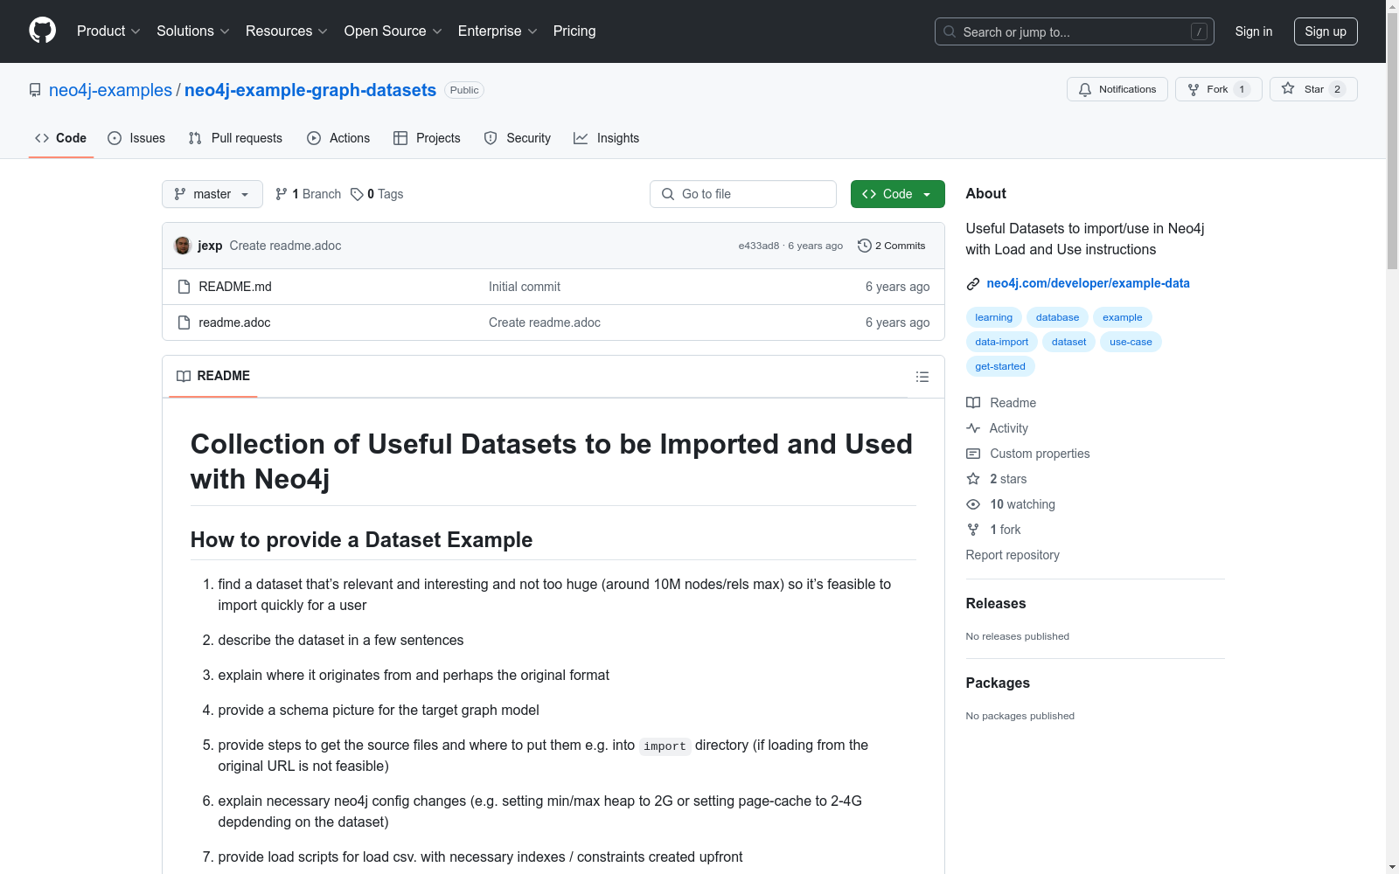Open the Activity link
The width and height of the screenshot is (1399, 874).
997,428
